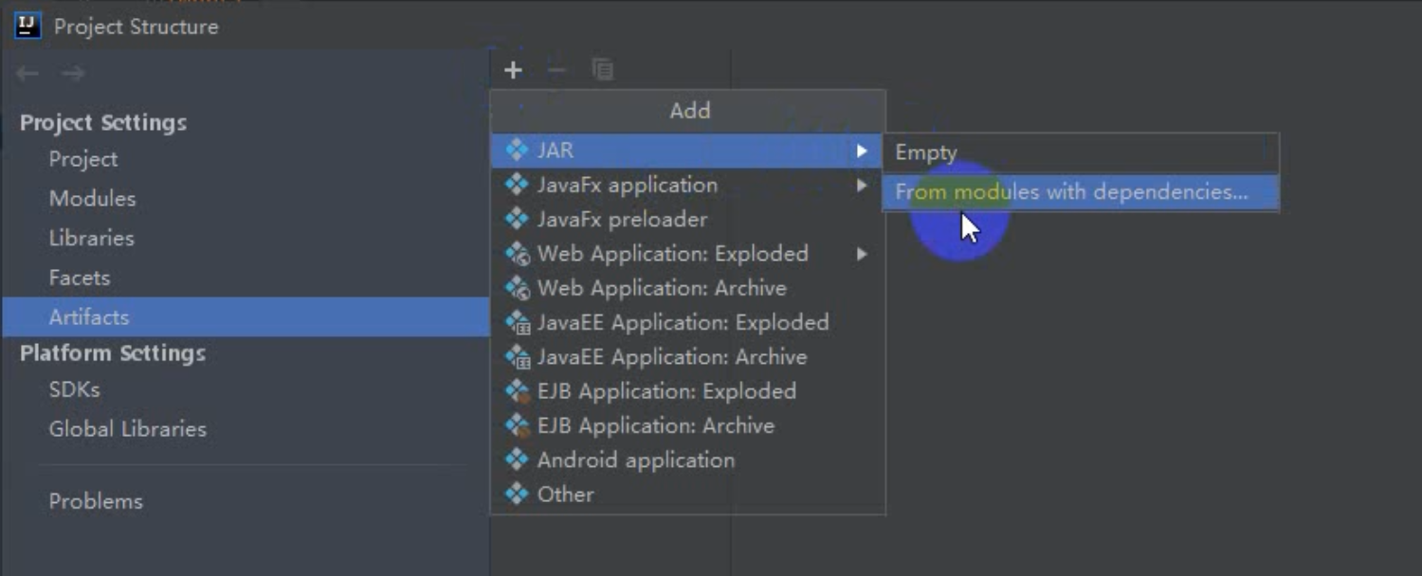Click the forward navigation arrow

73,73
